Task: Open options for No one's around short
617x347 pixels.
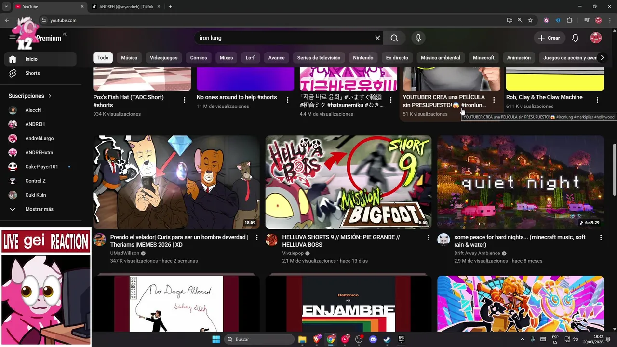Action: [287, 100]
